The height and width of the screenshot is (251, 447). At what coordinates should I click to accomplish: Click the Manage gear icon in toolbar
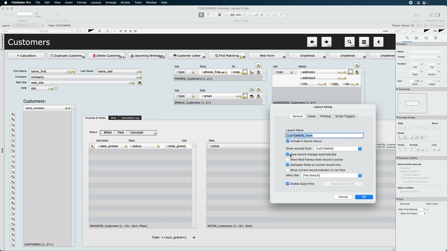[416, 15]
